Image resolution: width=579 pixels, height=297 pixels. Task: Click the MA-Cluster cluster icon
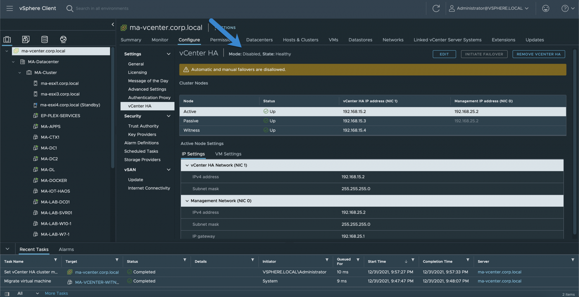pos(29,73)
